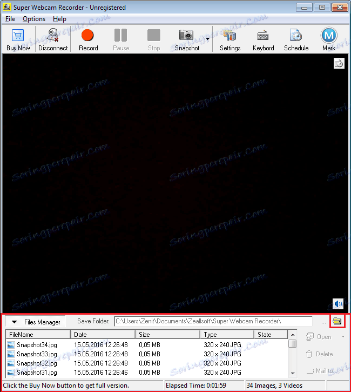
Task: Click the 320 x 240 JPG type for Snapshot33.jpg
Action: pos(222,354)
